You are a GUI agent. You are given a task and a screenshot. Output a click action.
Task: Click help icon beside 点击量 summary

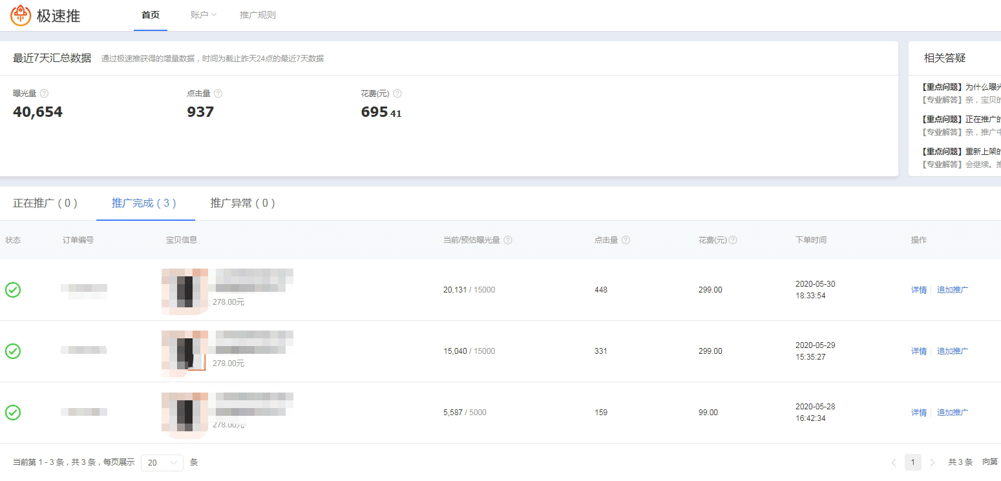click(x=218, y=94)
